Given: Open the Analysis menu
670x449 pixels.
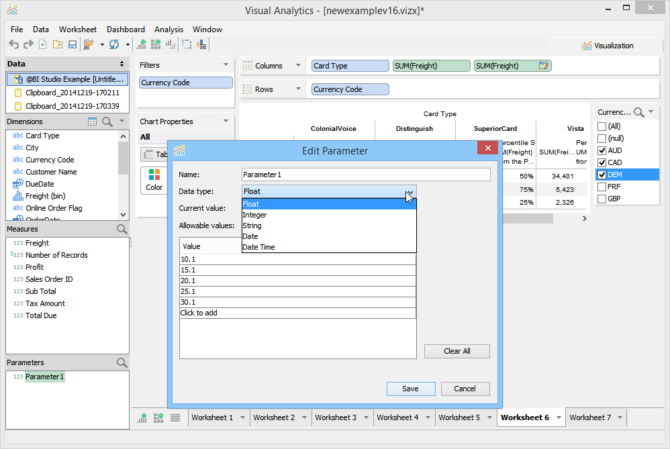Looking at the screenshot, I should [x=169, y=30].
